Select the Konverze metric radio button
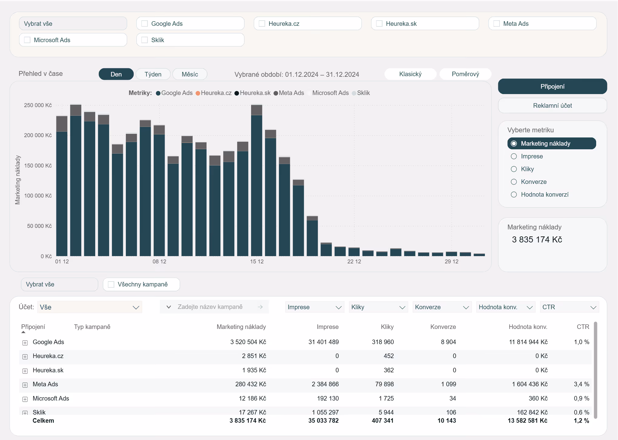The image size is (618, 440). (x=514, y=182)
